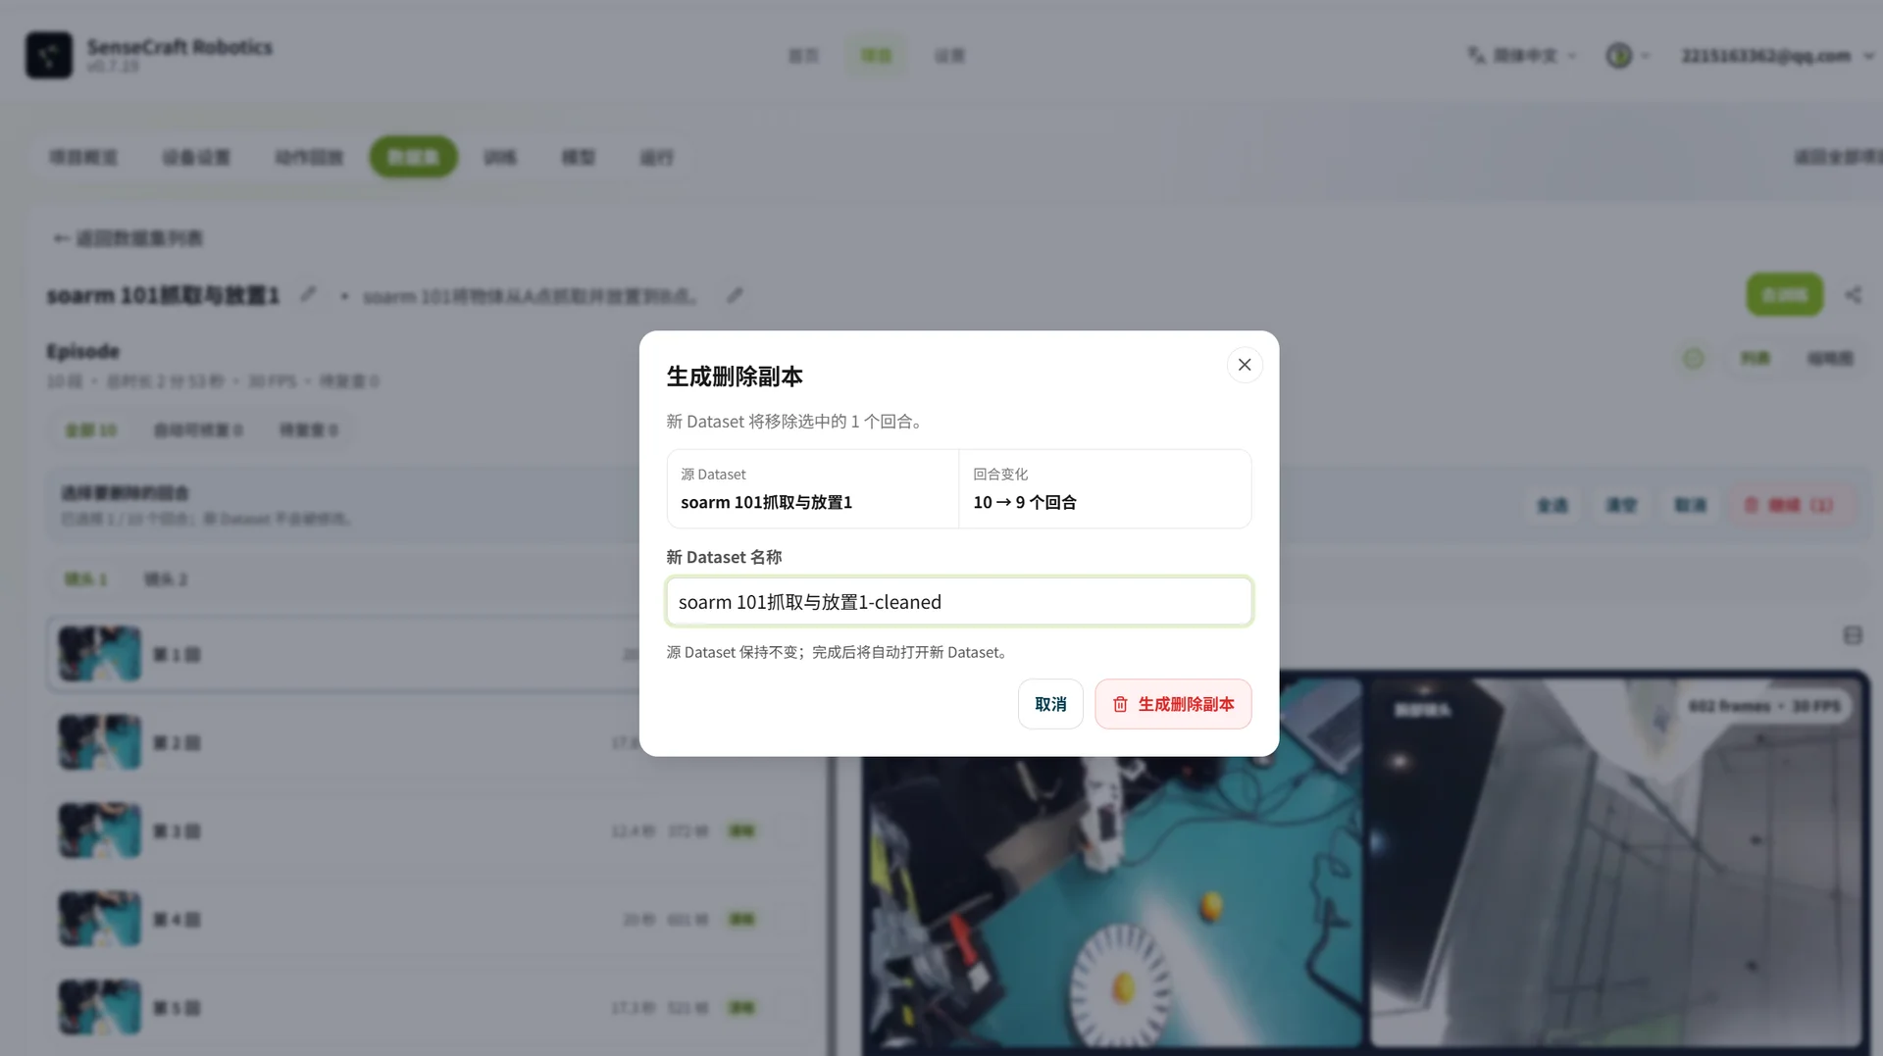The width and height of the screenshot is (1883, 1056).
Task: Expand the account email dropdown
Action: (1777, 56)
